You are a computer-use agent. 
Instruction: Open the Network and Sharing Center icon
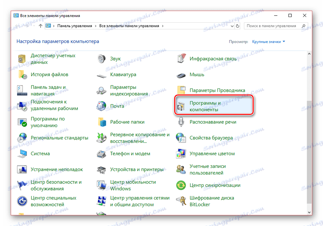[102, 201]
